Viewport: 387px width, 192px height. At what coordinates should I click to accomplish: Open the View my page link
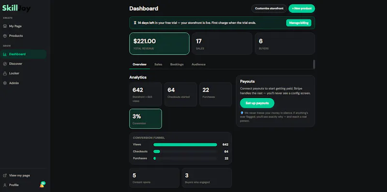click(23, 176)
